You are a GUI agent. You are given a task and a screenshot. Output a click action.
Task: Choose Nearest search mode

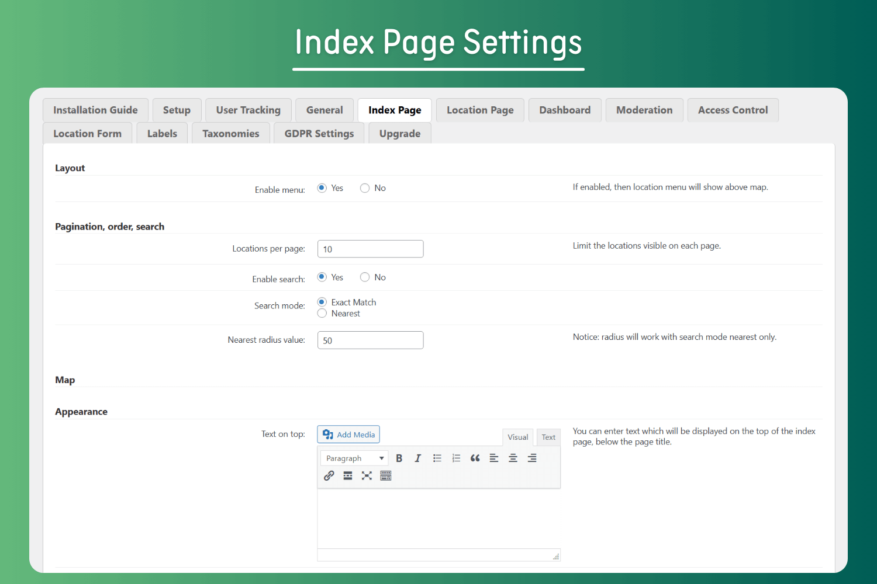point(322,314)
